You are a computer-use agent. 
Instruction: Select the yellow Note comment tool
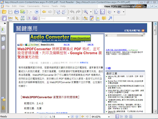(x=104, y=18)
